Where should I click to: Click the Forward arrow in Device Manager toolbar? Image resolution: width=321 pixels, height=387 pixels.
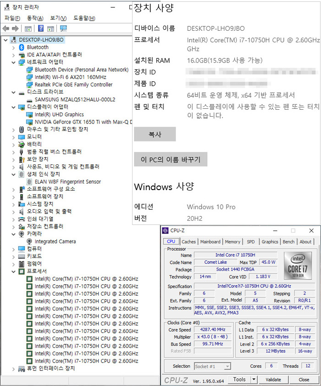click(15, 28)
